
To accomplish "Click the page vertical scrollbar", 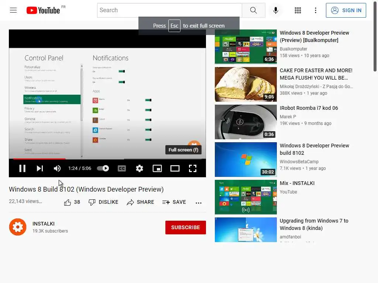I will coord(375,36).
